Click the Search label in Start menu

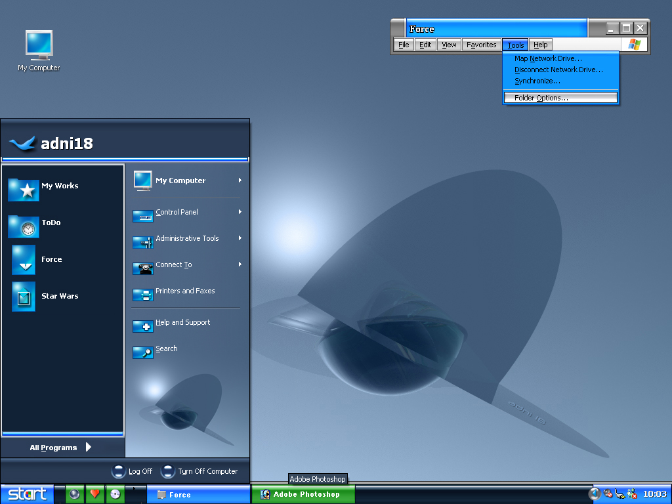click(167, 349)
